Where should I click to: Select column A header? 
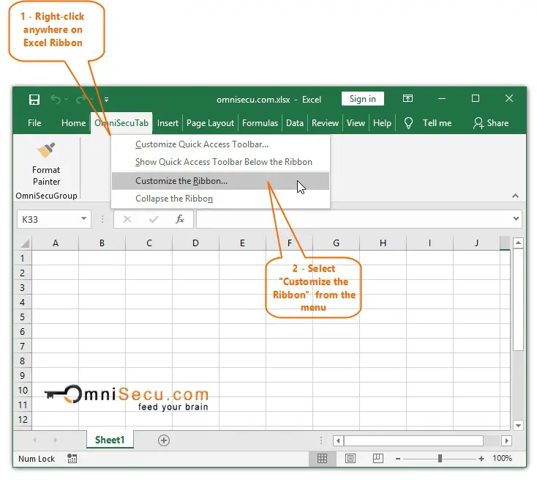56,243
